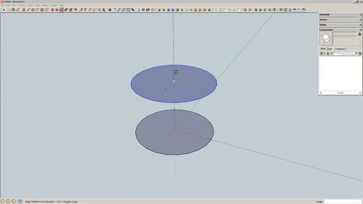Select the Tape Measure tool
Screen dimensions: 363x204
(81, 10)
